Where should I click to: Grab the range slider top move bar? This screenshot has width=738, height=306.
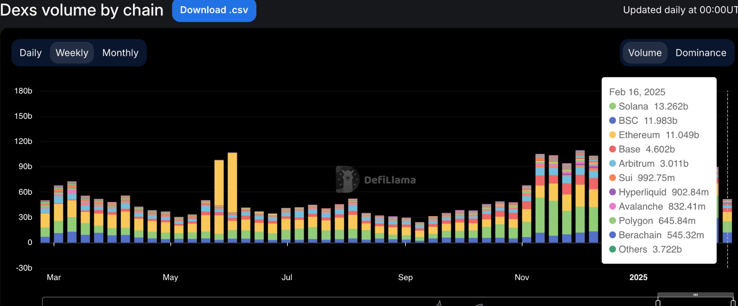[x=695, y=295]
